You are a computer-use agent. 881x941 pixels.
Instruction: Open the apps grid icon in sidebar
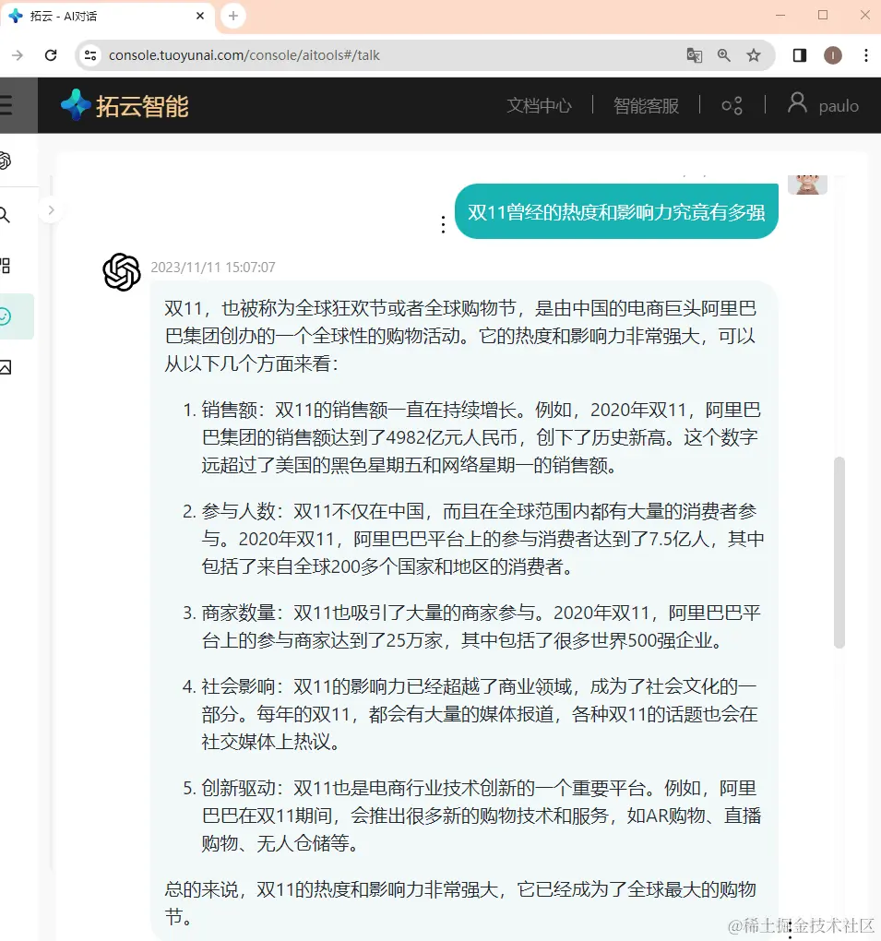pos(6,266)
